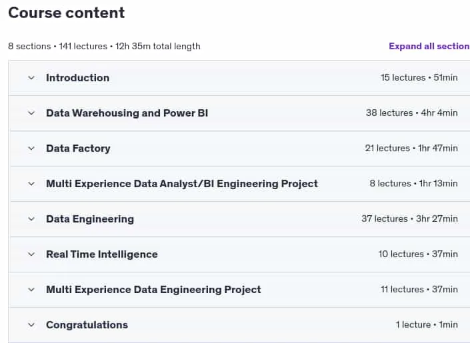The image size is (470, 343).
Task: Expand chevron beside Multi Experience Data Analyst/BI project
Action: (31, 184)
